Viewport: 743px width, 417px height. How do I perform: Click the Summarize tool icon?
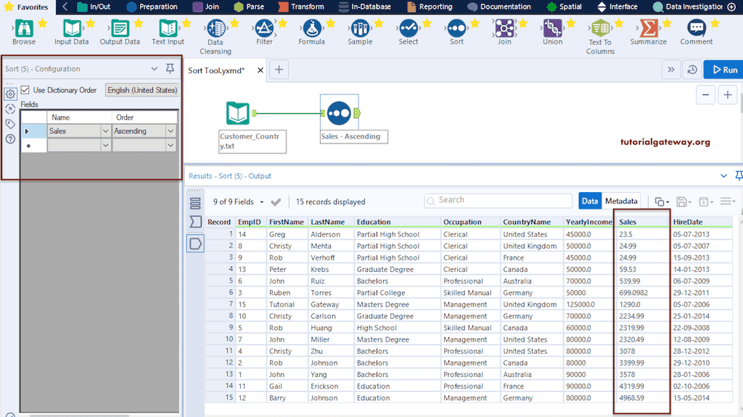(x=648, y=29)
